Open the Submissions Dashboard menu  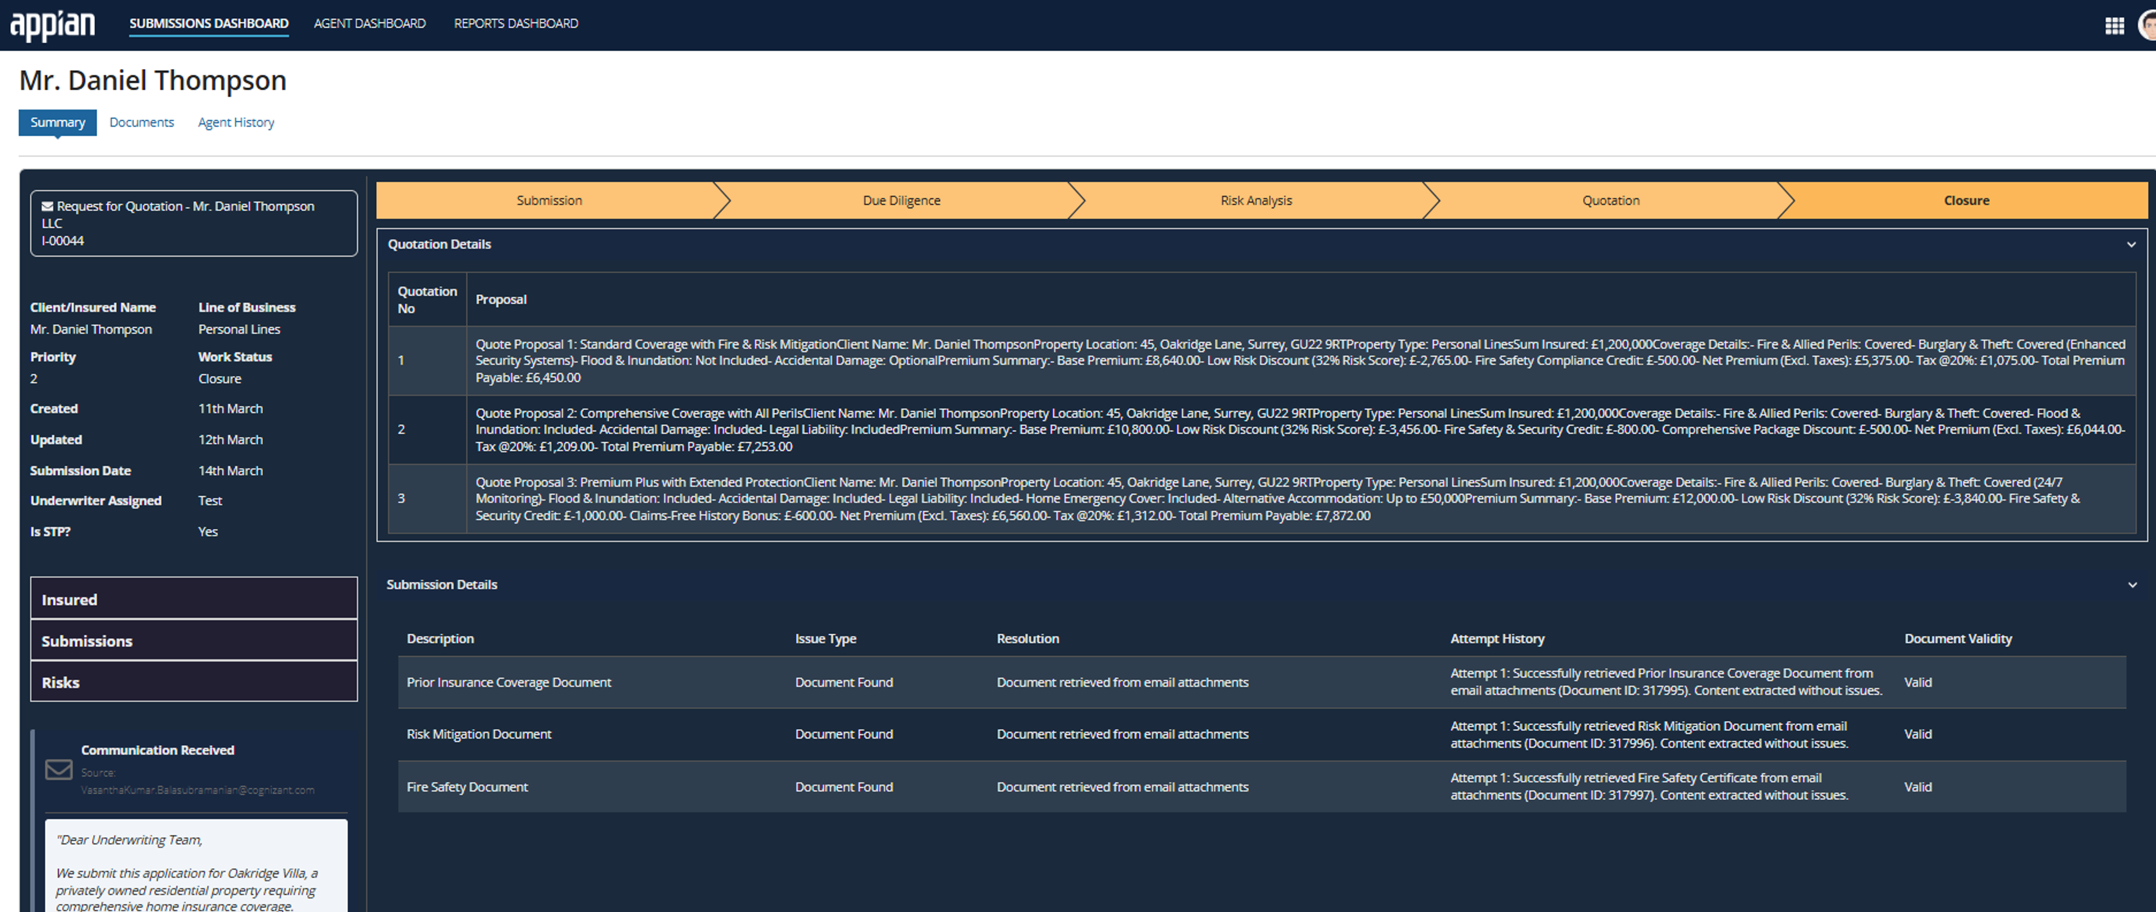208,24
